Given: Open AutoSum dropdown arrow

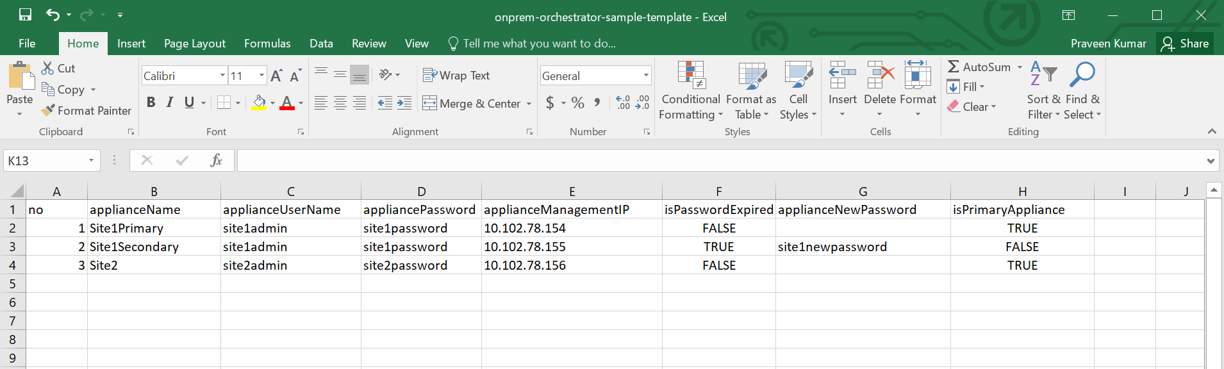Looking at the screenshot, I should tap(1020, 67).
